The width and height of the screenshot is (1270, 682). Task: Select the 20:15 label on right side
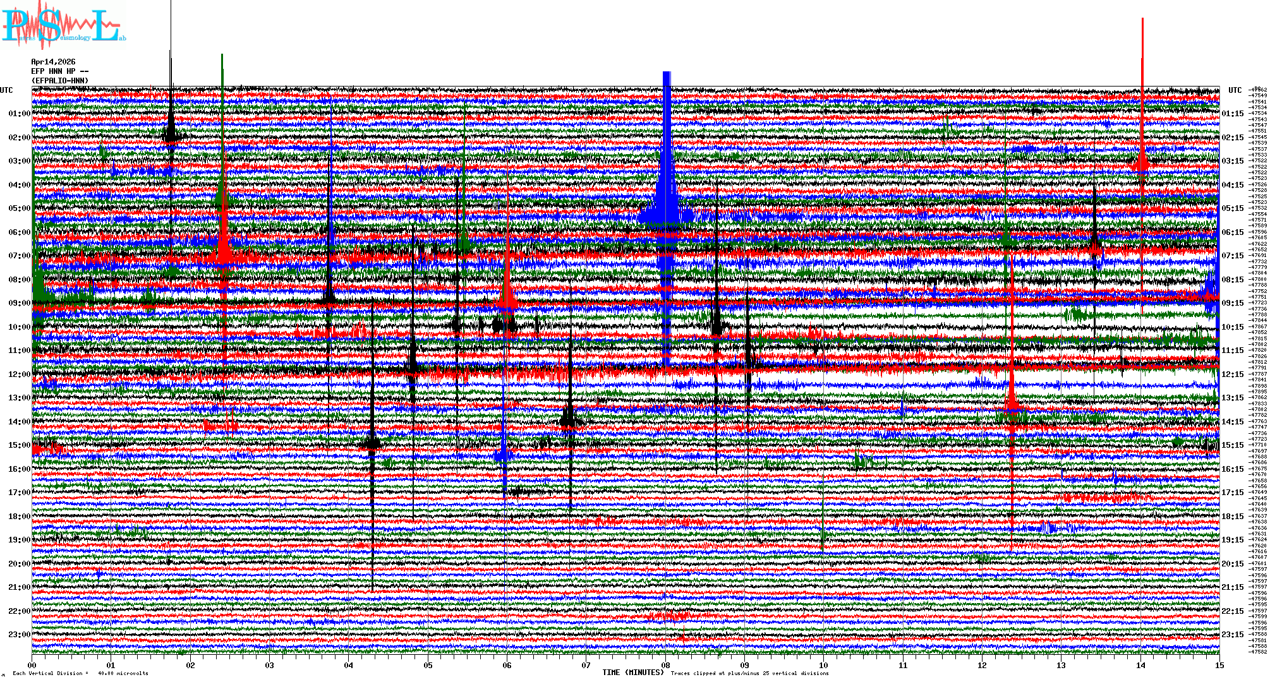[x=1232, y=564]
